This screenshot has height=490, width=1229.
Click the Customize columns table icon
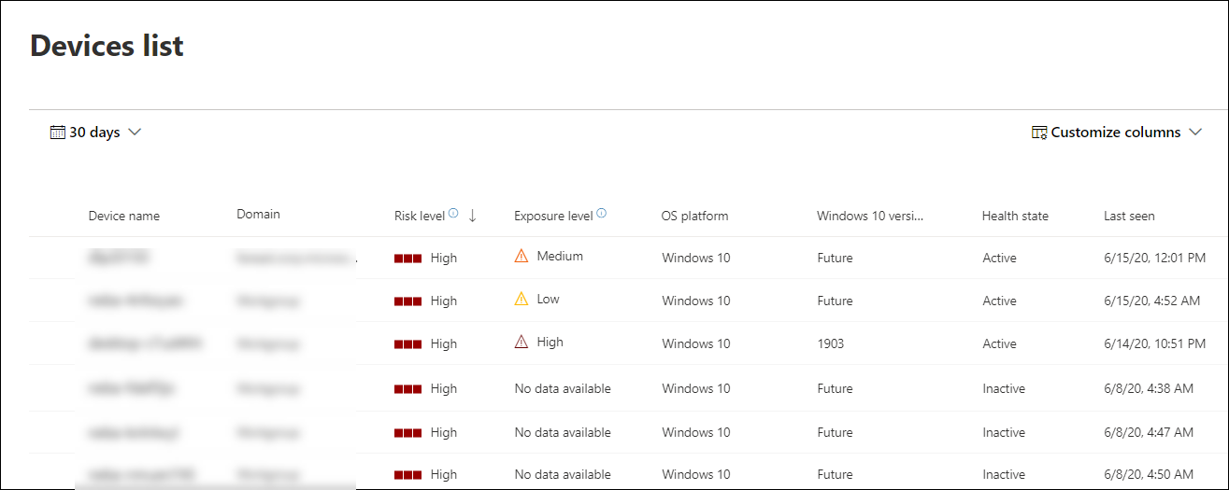click(x=1039, y=133)
